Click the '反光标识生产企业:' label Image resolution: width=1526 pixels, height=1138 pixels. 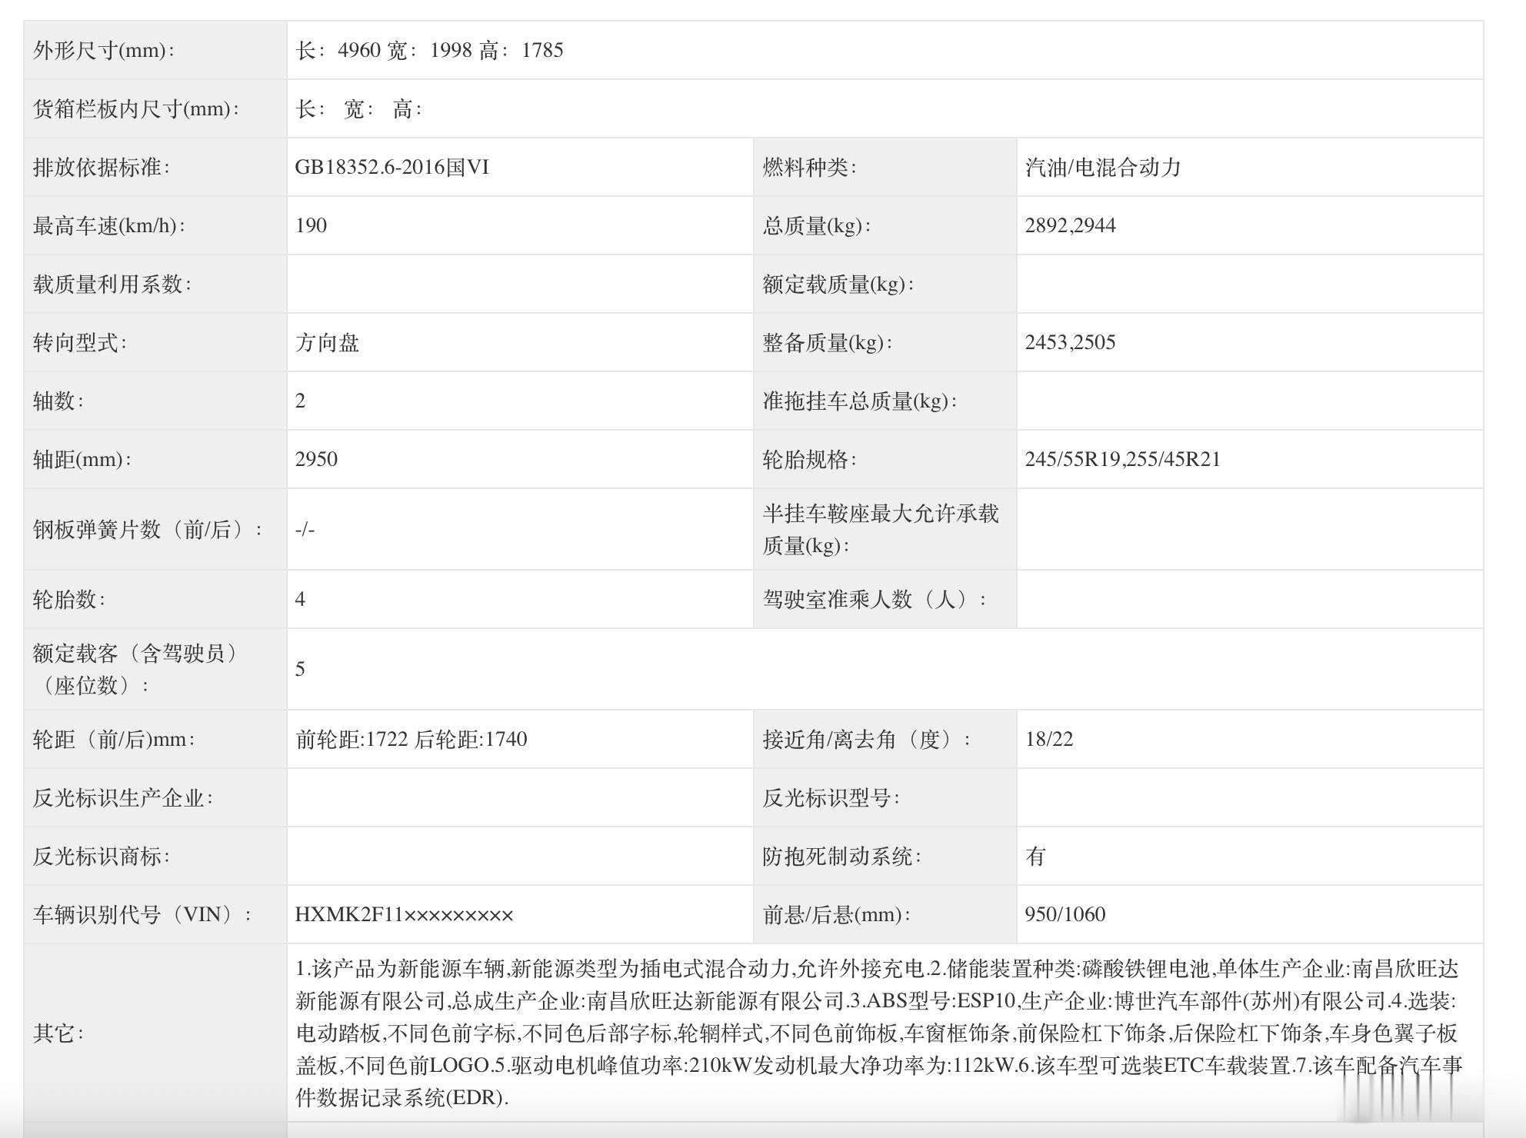pyautogui.click(x=122, y=797)
